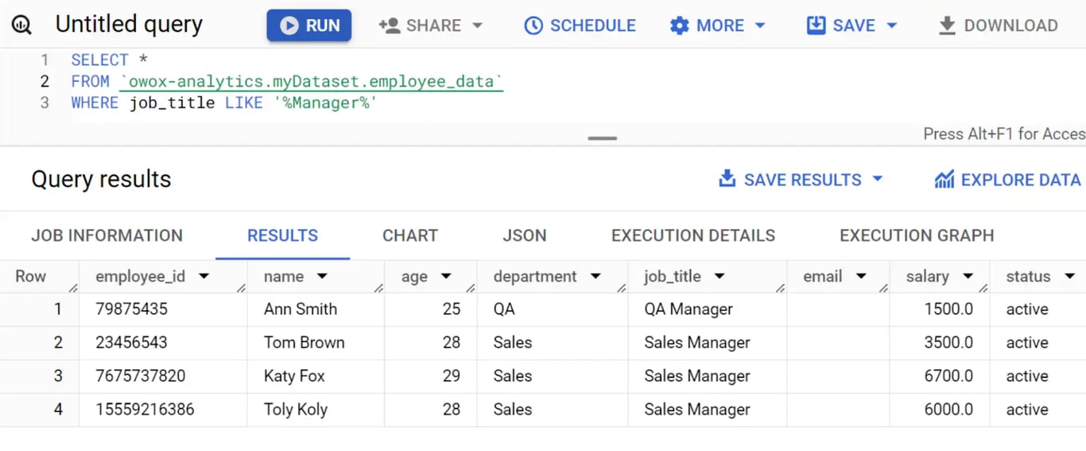
Task: Select cell Katy Fox
Action: click(x=294, y=376)
